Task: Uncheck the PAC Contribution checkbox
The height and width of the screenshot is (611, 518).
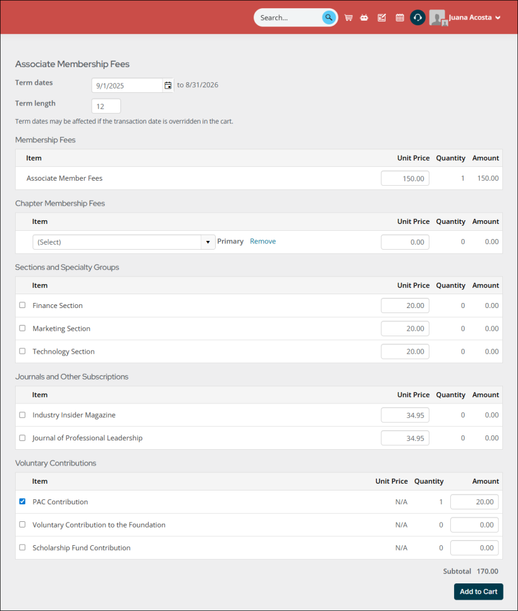Action: click(x=22, y=501)
